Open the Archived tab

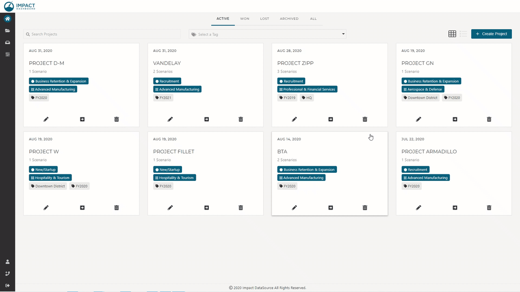tap(289, 19)
